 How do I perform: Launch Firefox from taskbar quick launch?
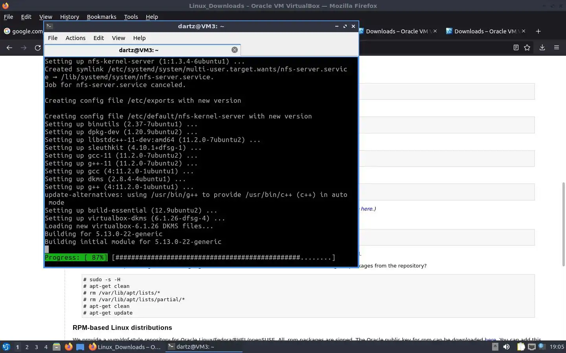(68, 347)
